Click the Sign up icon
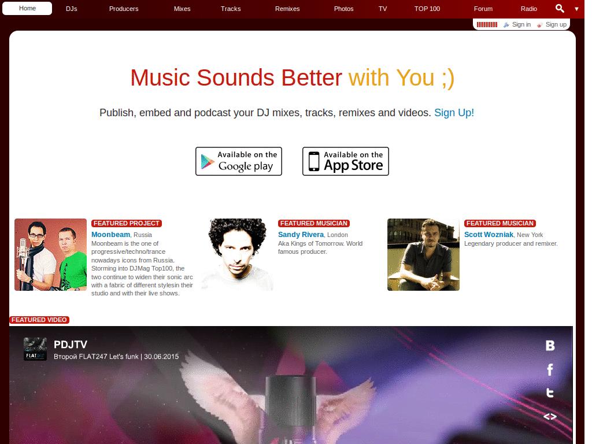The width and height of the screenshot is (592, 444). point(540,24)
